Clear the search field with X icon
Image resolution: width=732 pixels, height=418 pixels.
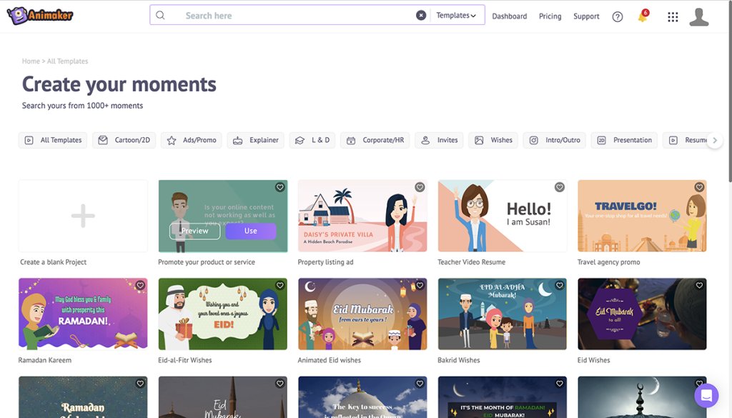tap(420, 16)
